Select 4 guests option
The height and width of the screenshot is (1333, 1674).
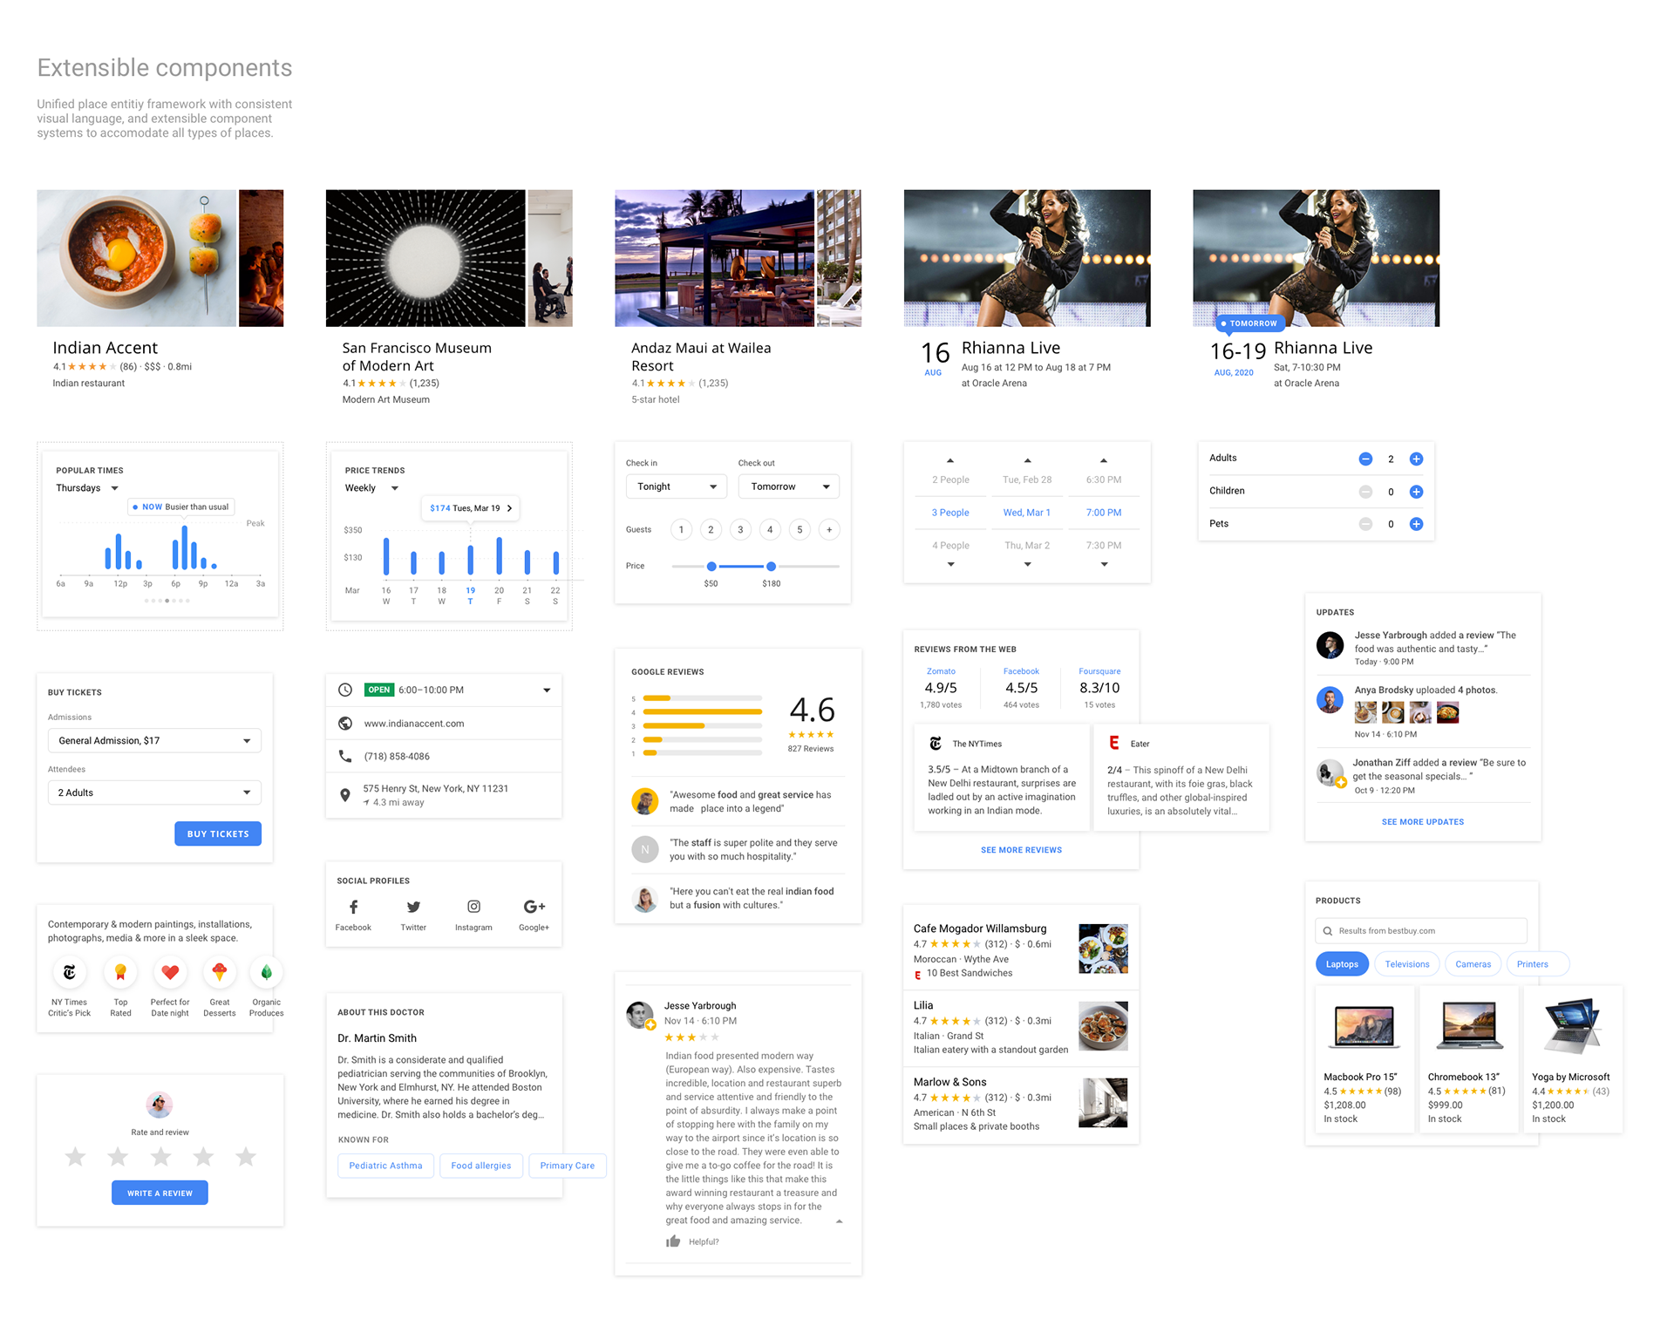tap(770, 529)
